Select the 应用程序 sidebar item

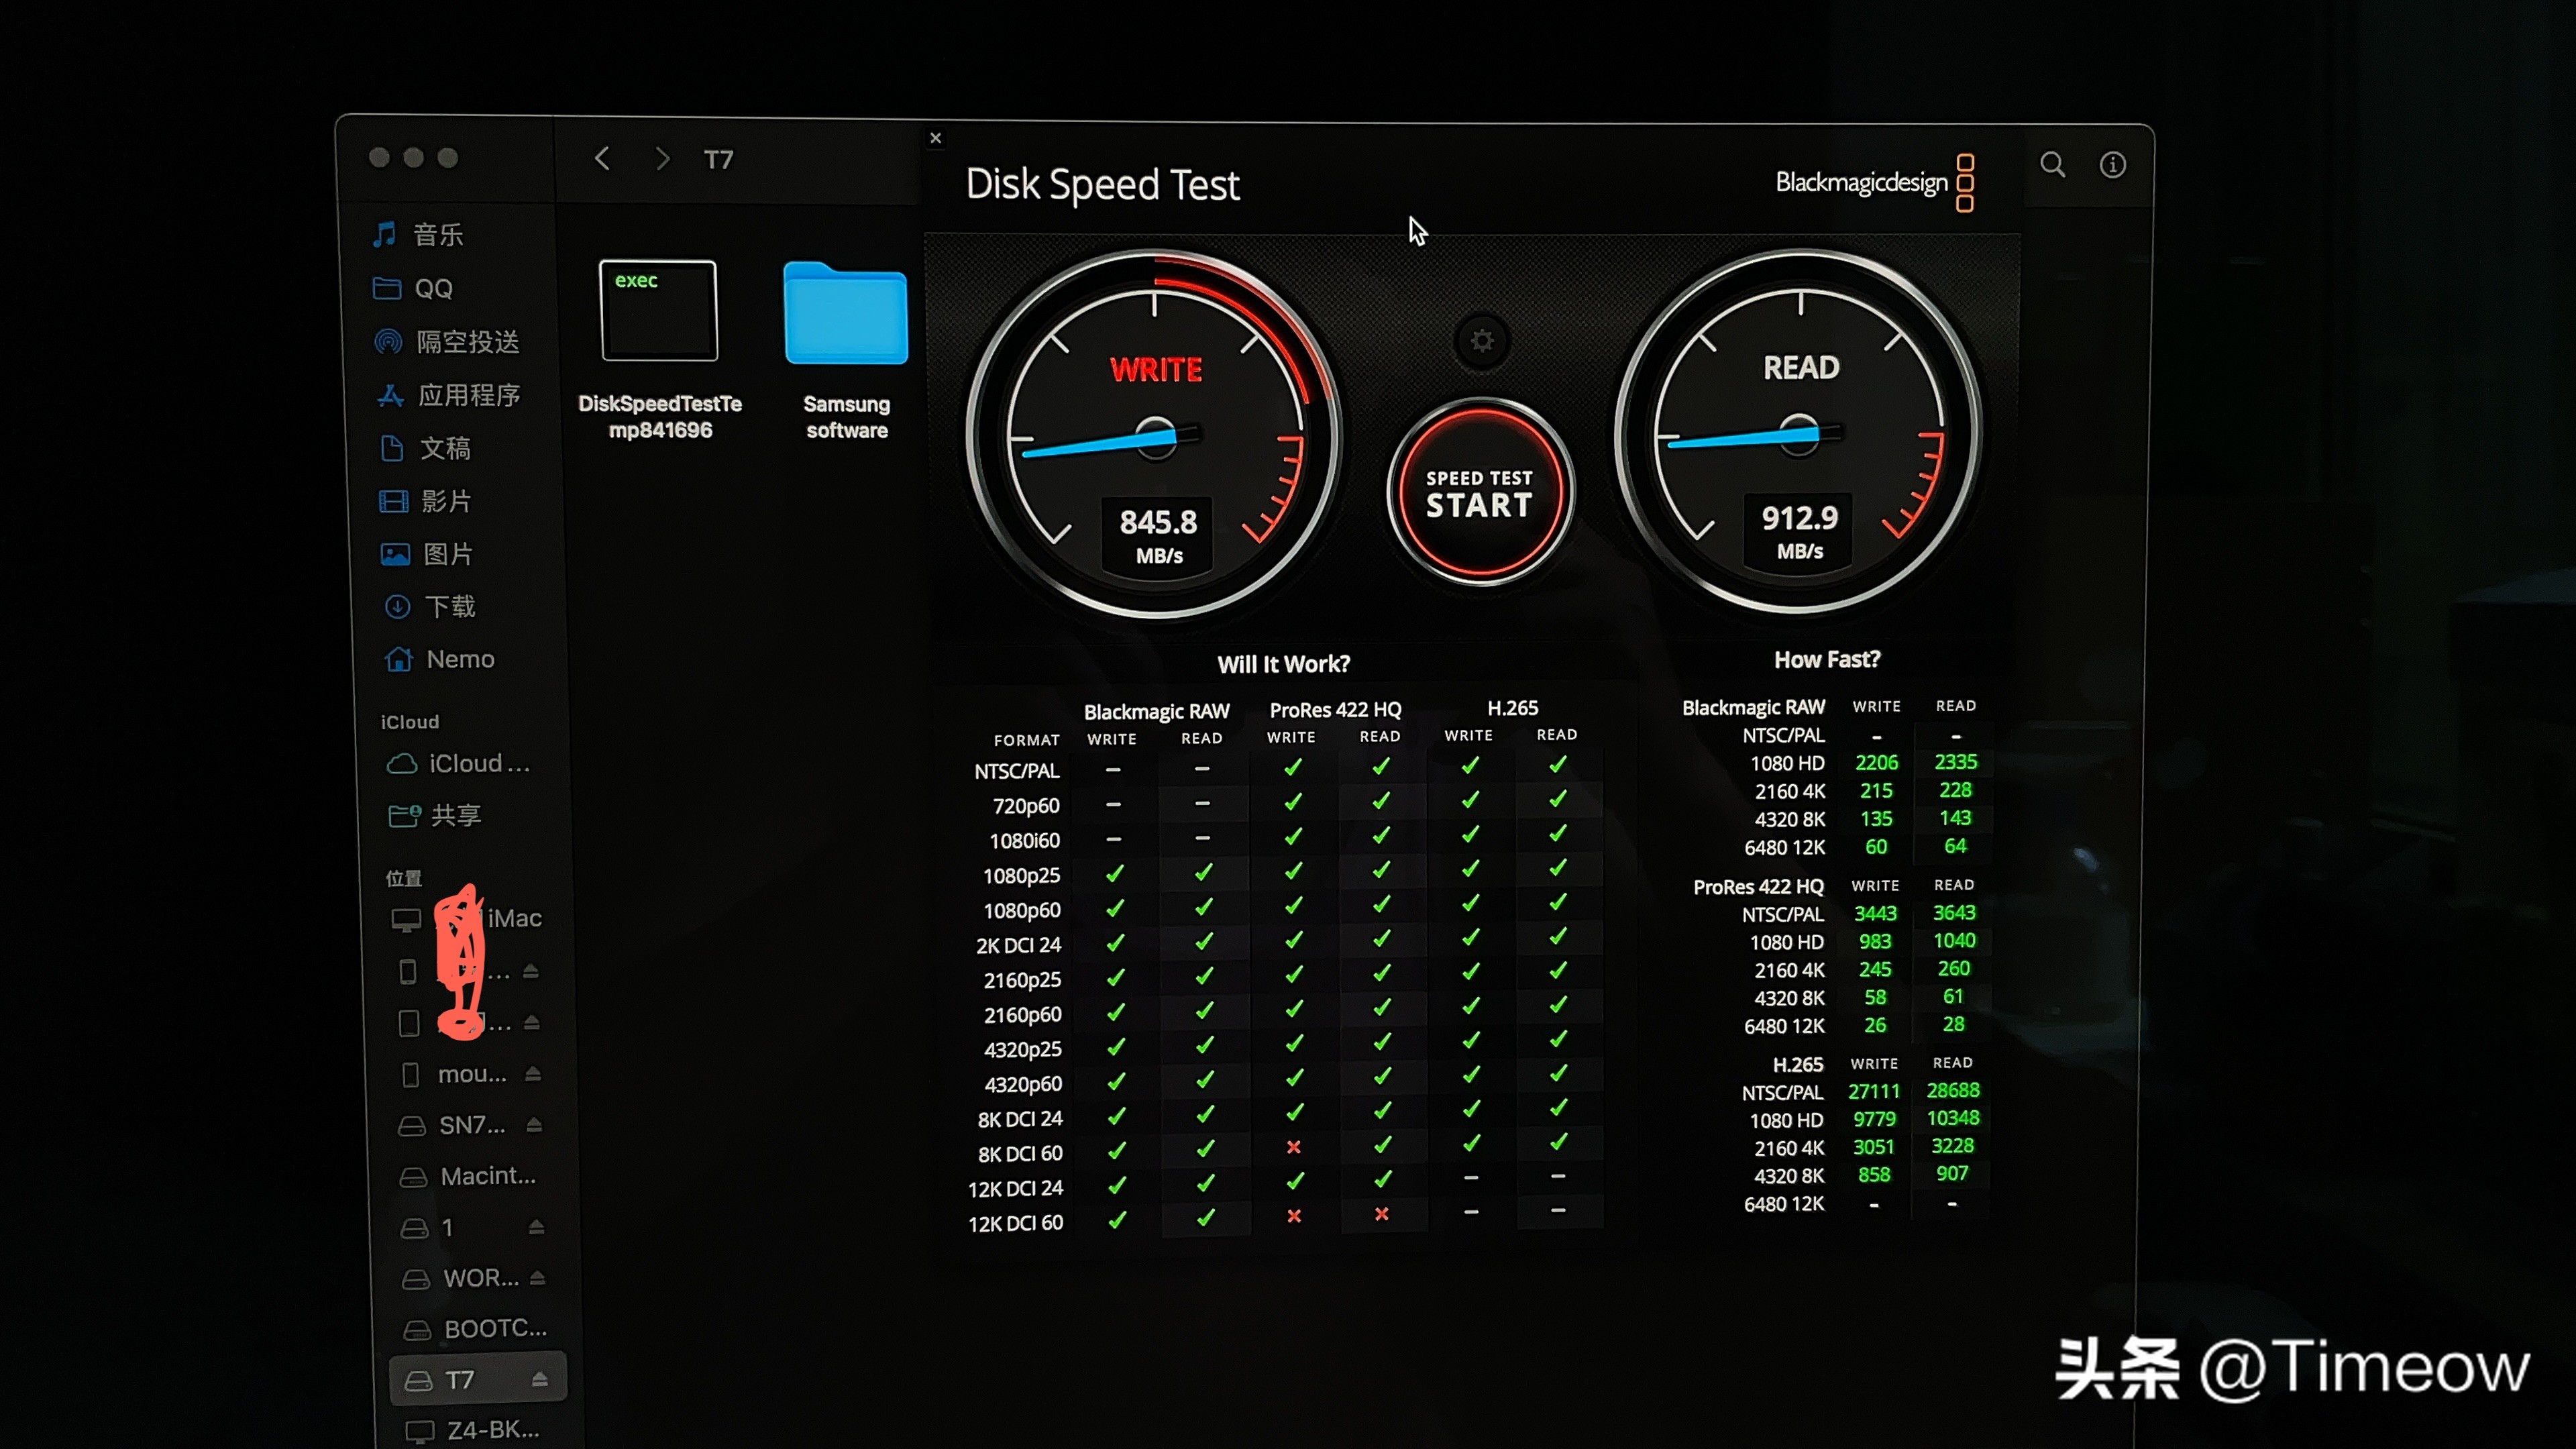click(x=468, y=395)
